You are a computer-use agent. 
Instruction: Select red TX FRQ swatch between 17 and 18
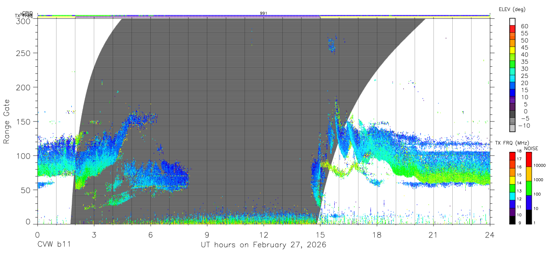[x=512, y=156]
